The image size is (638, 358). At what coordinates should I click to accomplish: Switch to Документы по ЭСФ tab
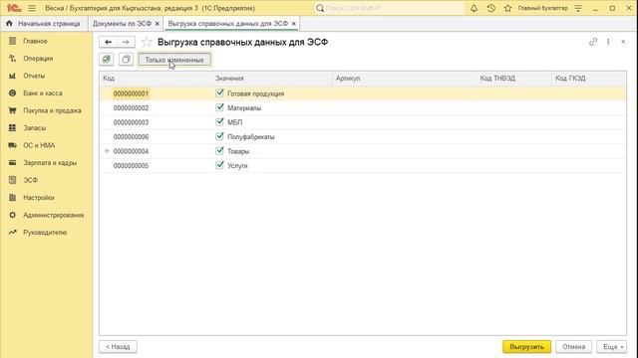pos(122,24)
